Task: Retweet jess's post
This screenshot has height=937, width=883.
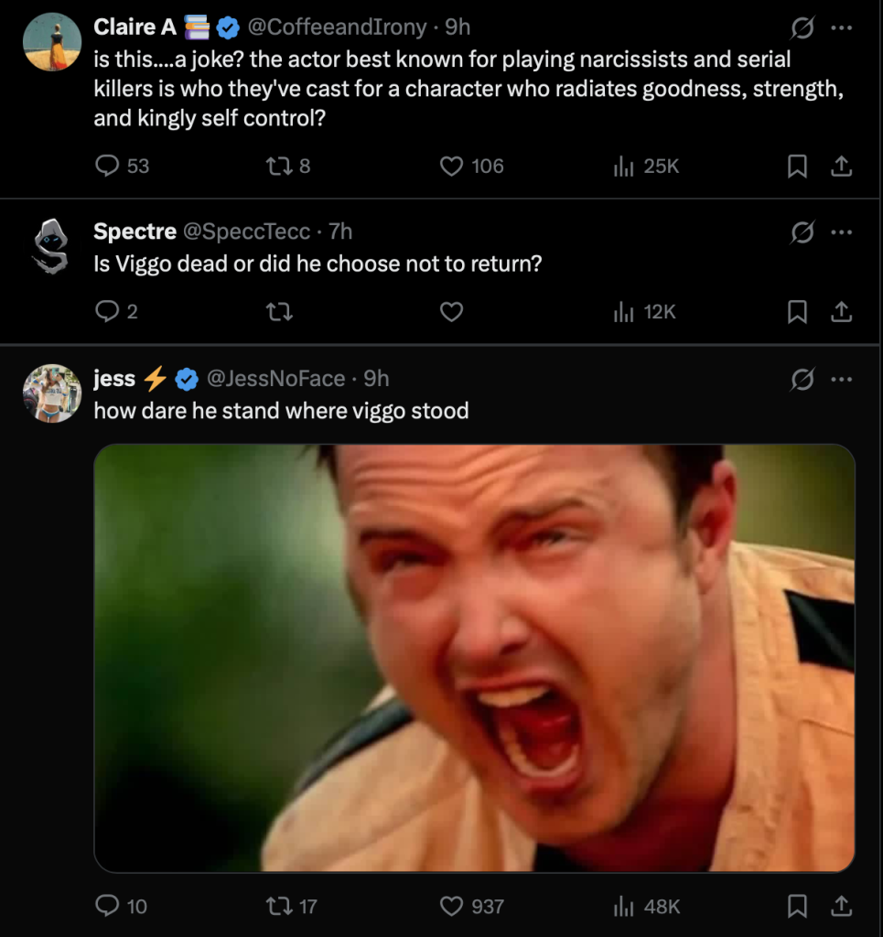Action: click(276, 906)
